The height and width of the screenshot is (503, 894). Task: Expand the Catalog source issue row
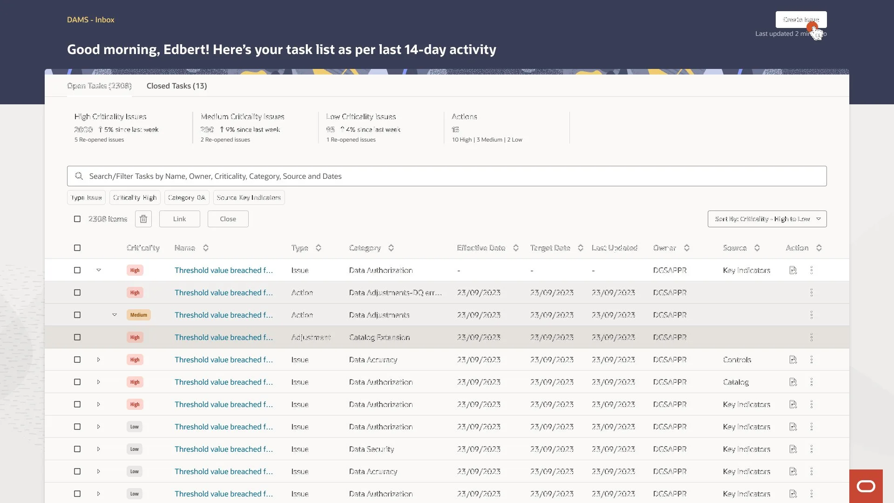[99, 382]
